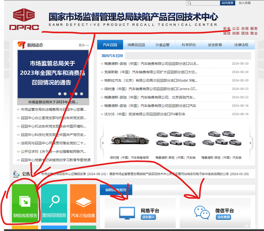Click the teal 查询召回信息 magnifier tile
The image size is (264, 231).
pyautogui.click(x=54, y=203)
